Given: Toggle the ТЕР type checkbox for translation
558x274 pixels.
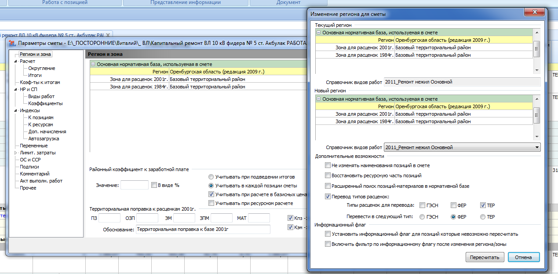Looking at the screenshot, I should 483,205.
